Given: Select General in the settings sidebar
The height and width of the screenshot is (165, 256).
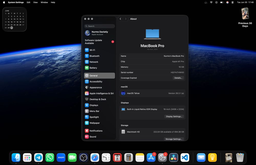Looking at the screenshot, I should 99,76.
